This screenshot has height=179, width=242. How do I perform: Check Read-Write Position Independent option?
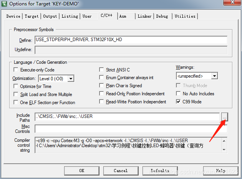click(x=101, y=101)
